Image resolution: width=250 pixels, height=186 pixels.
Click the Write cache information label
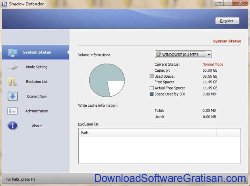tap(98, 105)
